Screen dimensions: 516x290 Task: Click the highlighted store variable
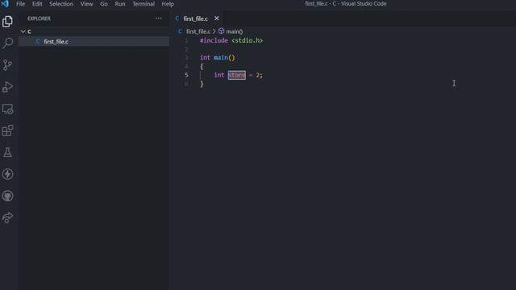(236, 75)
